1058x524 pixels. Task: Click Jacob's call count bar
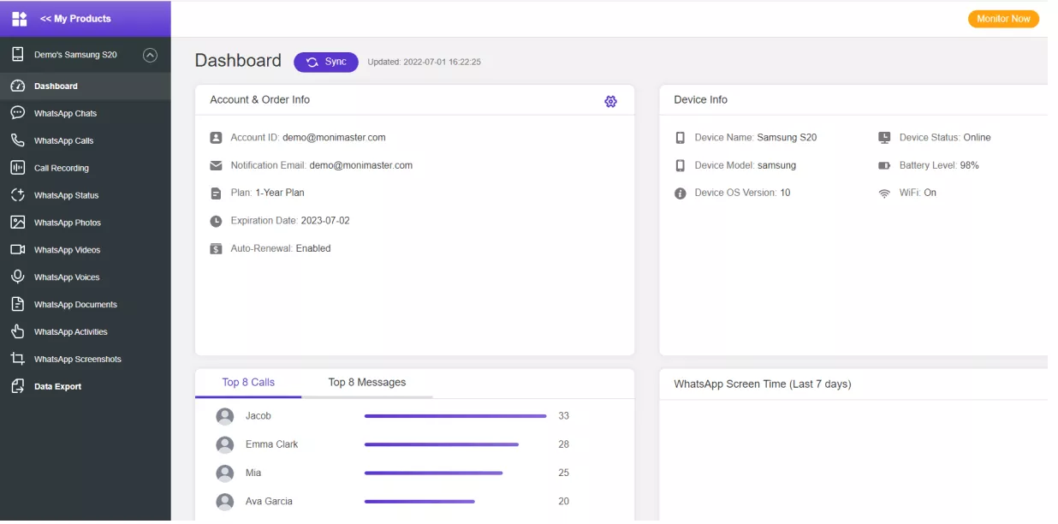pos(455,416)
